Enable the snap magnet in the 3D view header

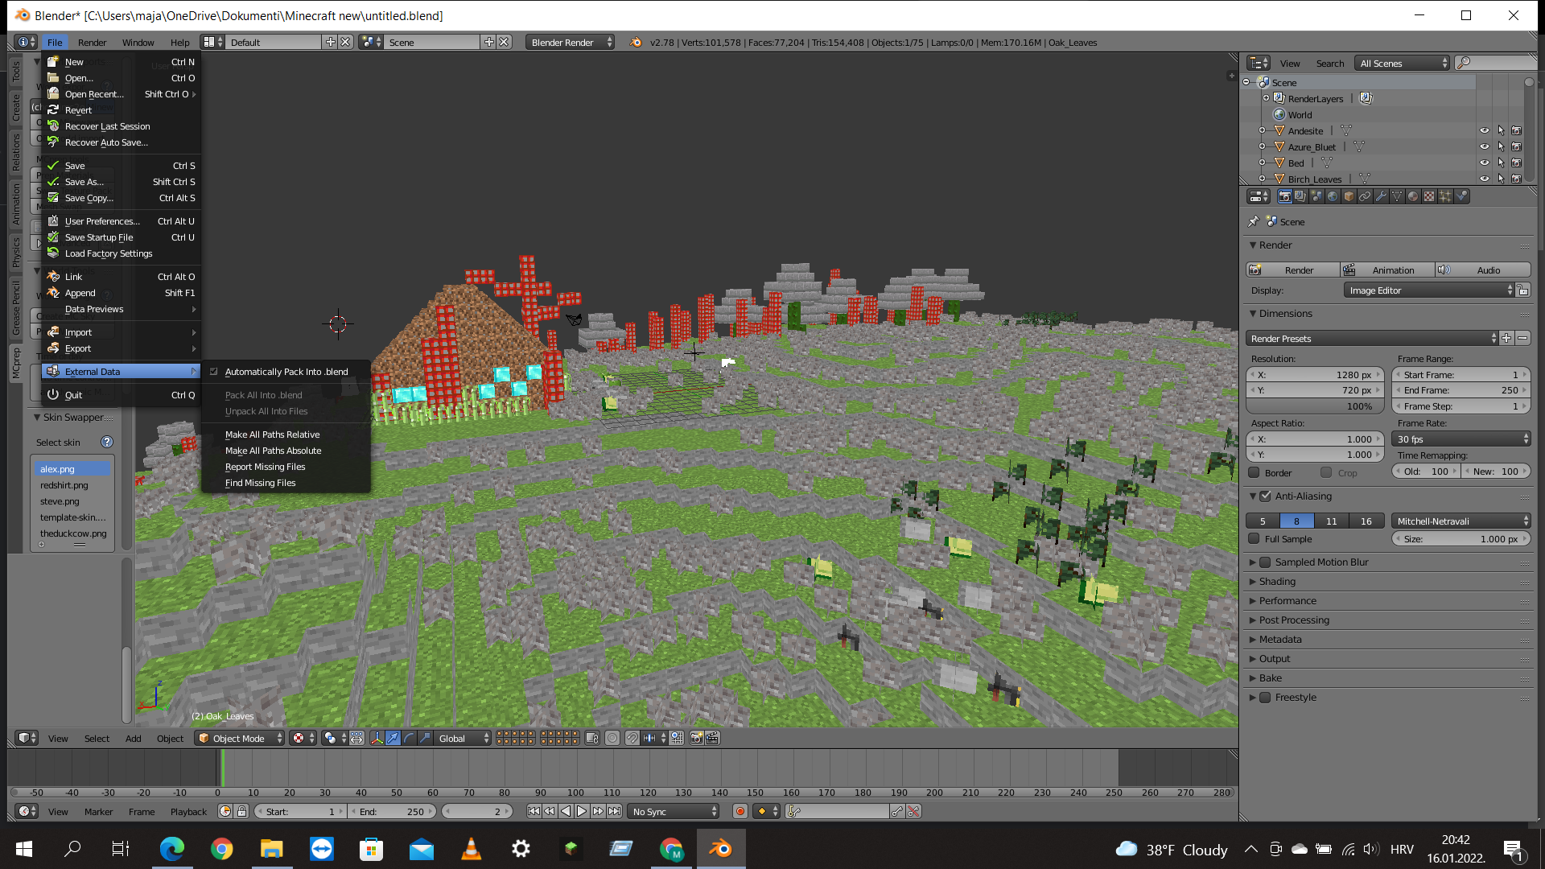pyautogui.click(x=633, y=738)
